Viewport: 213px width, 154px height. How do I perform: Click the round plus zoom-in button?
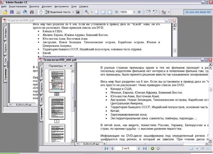[139, 12]
